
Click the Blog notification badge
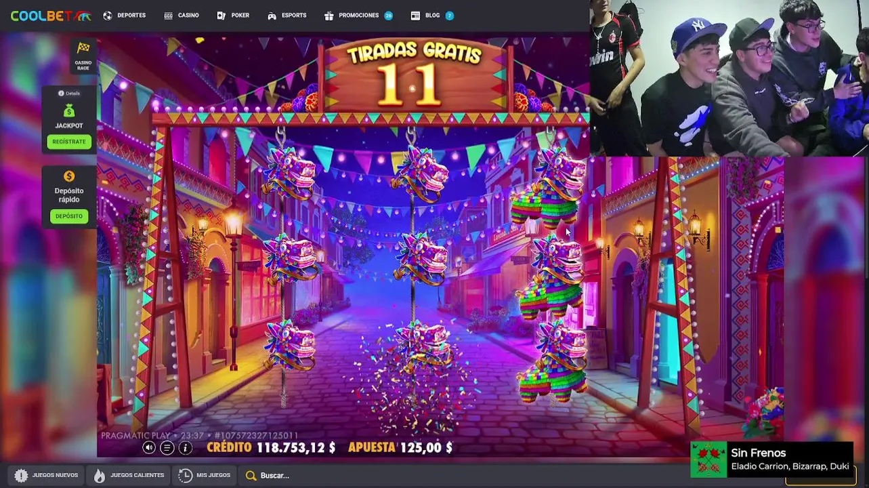449,16
